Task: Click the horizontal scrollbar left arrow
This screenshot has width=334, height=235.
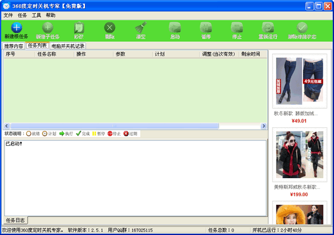Action: coord(7,126)
